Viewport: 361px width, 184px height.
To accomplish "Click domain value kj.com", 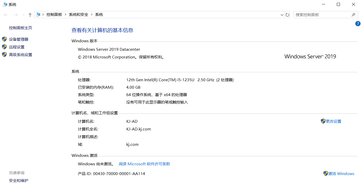I will [132, 144].
